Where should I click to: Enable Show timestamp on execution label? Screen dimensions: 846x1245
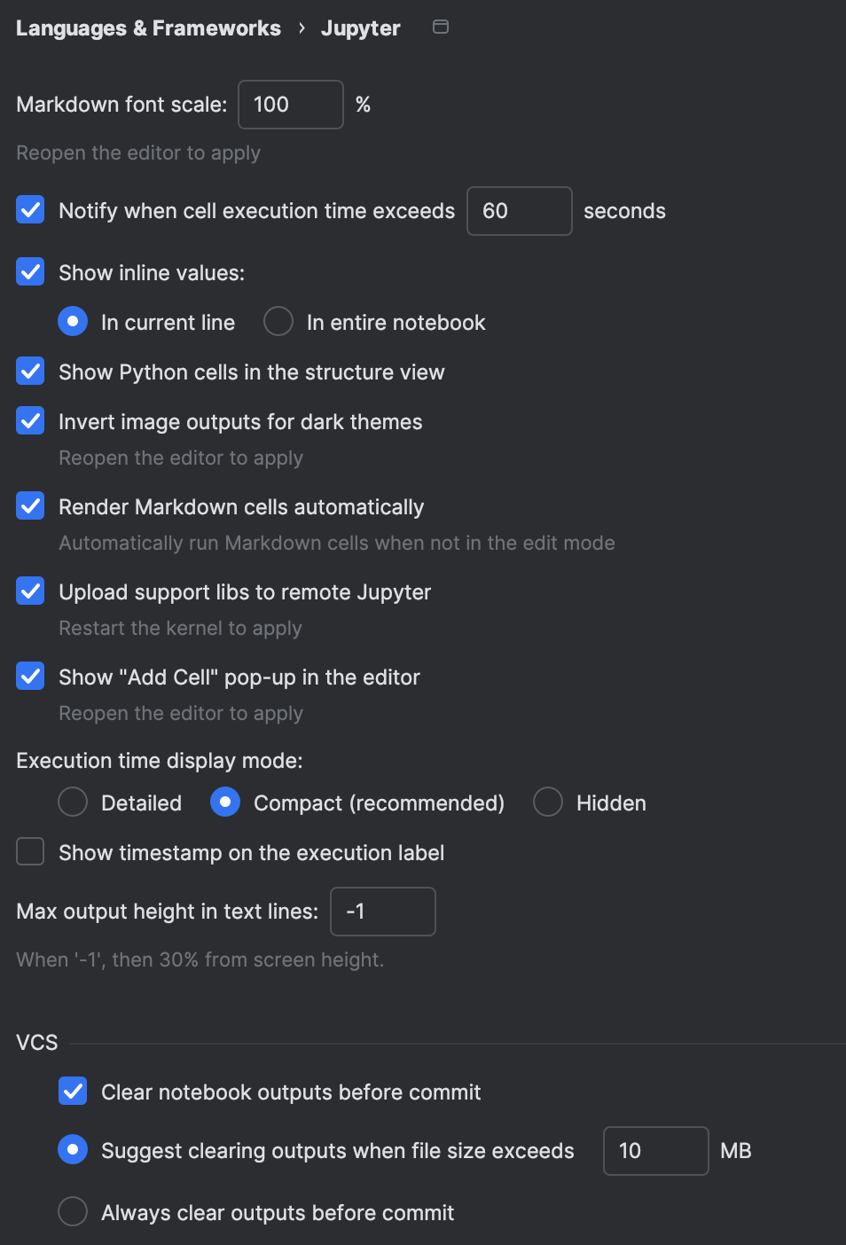click(30, 852)
